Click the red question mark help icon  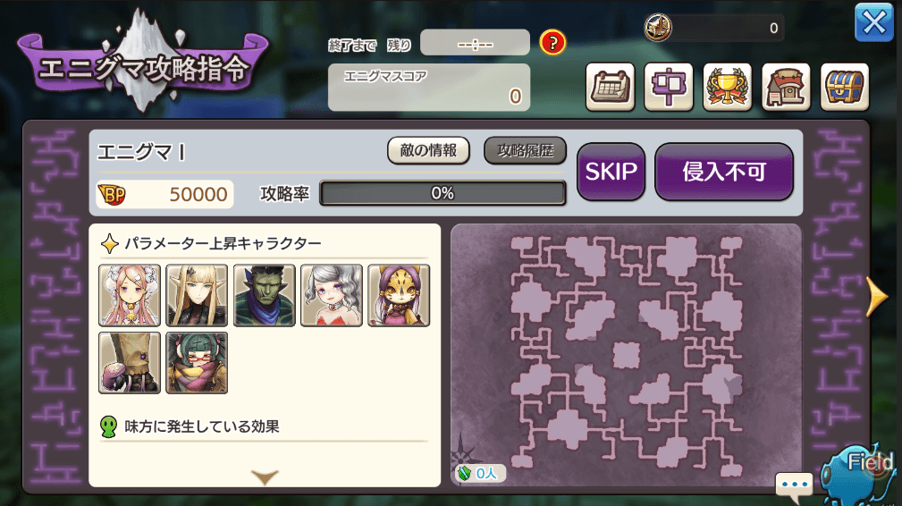(552, 43)
